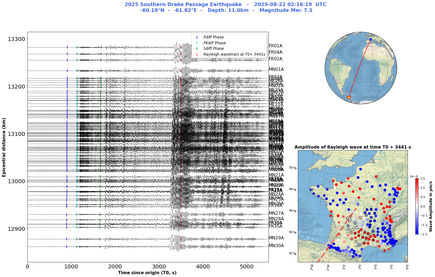Click the 'Epicentral distance (km)' y-axis label
The width and height of the screenshot is (435, 277).
coord(4,147)
